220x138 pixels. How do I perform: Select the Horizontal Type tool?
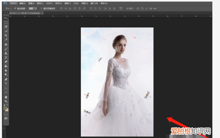(6, 84)
